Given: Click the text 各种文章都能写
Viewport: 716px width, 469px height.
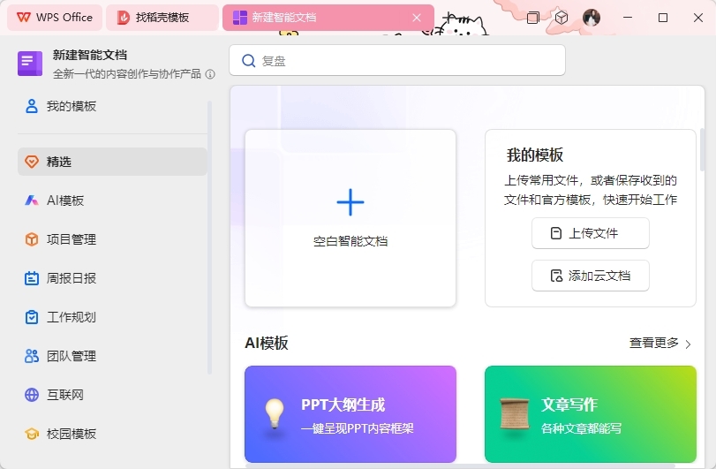Looking at the screenshot, I should point(581,428).
